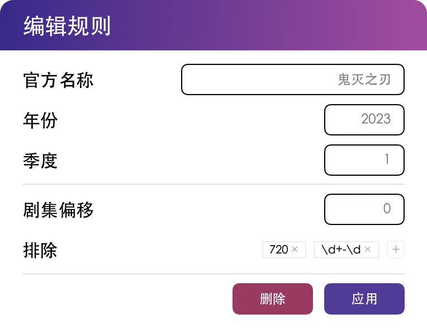Click the 官方名称 input field

[x=292, y=79]
